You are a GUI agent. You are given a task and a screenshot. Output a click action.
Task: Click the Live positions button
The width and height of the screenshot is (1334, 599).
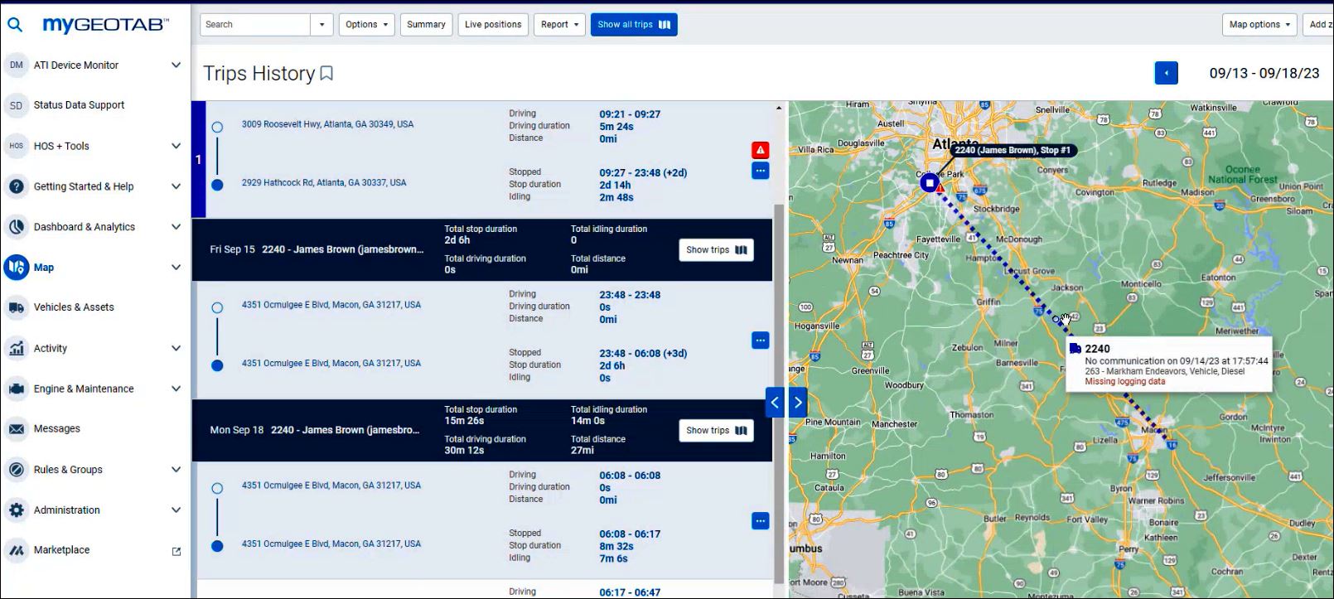(x=493, y=25)
